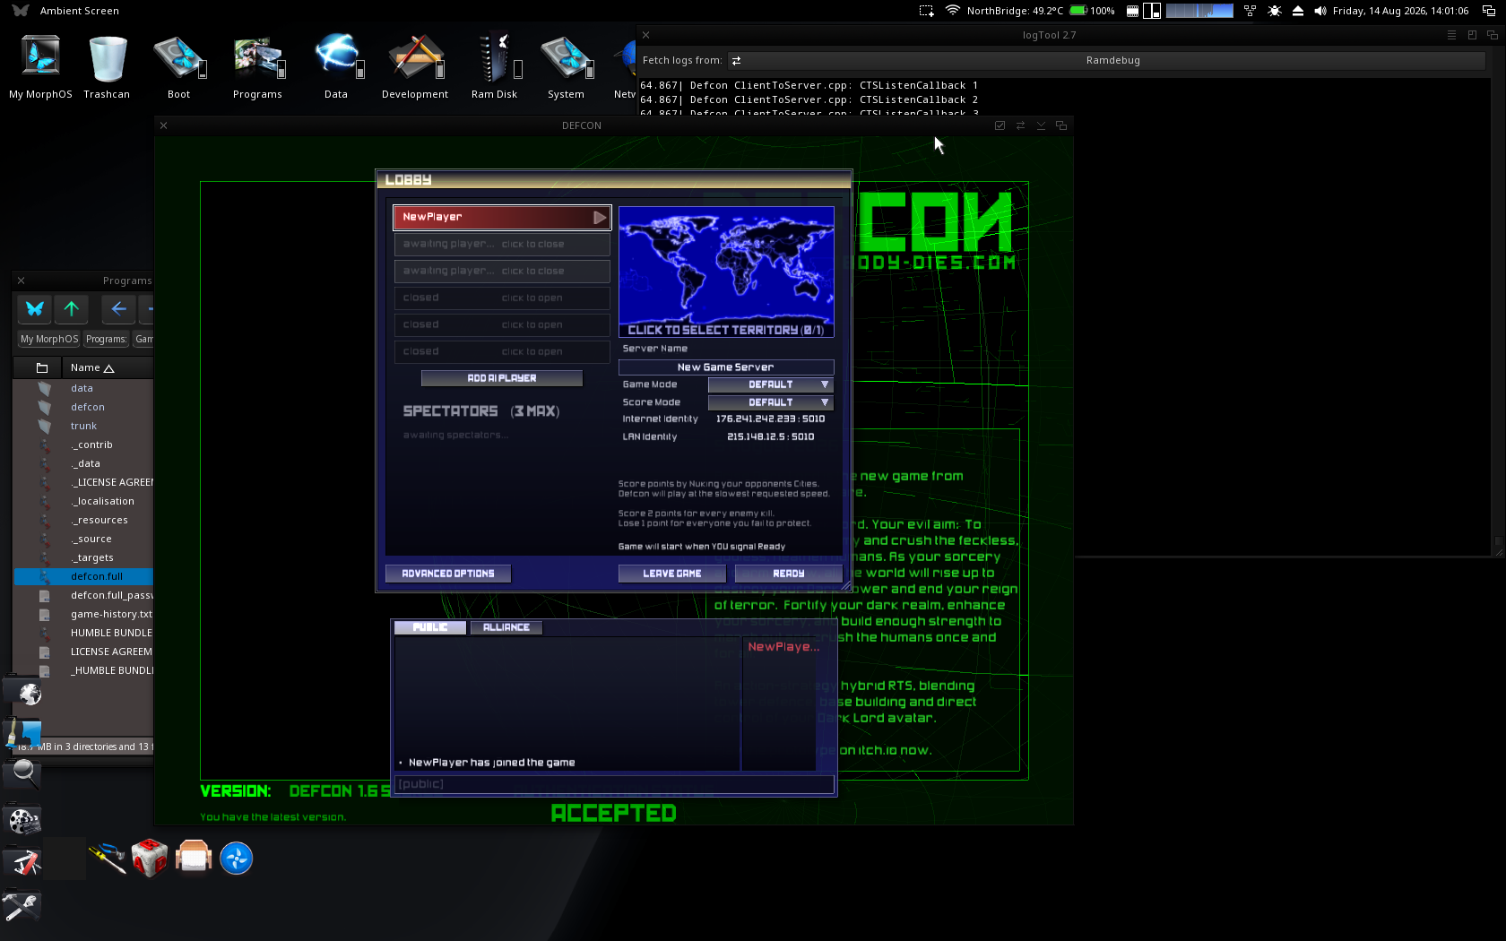The height and width of the screenshot is (941, 1506).
Task: Launch the screwdriver and pliers tool icon
Action: point(108,859)
